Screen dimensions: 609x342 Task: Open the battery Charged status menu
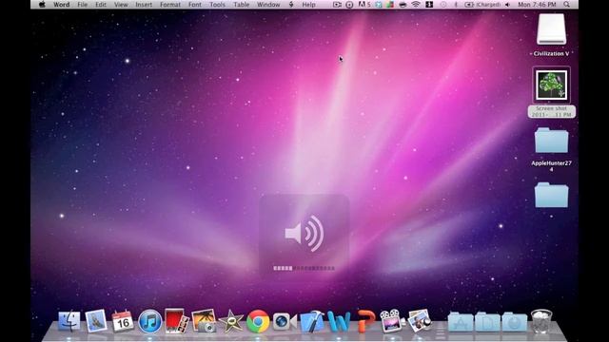point(482,5)
